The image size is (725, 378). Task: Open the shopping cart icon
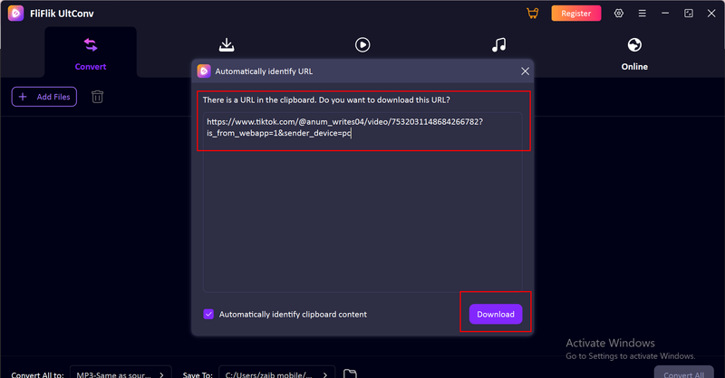tap(532, 14)
